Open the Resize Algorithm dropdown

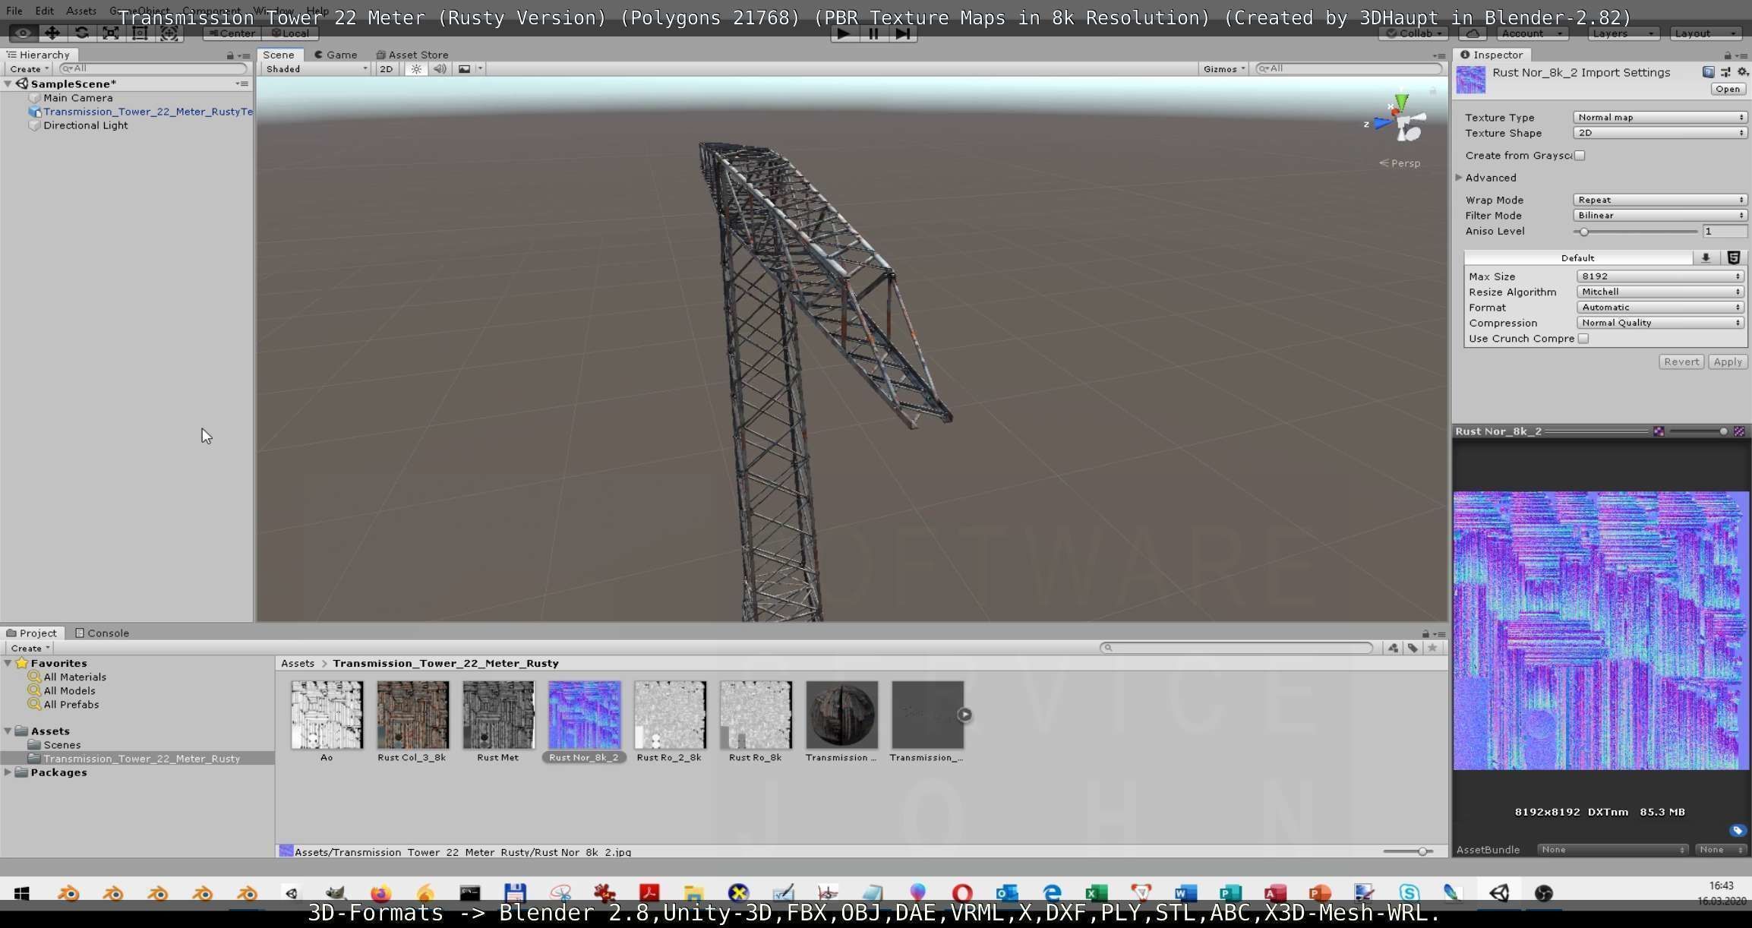[x=1660, y=292]
